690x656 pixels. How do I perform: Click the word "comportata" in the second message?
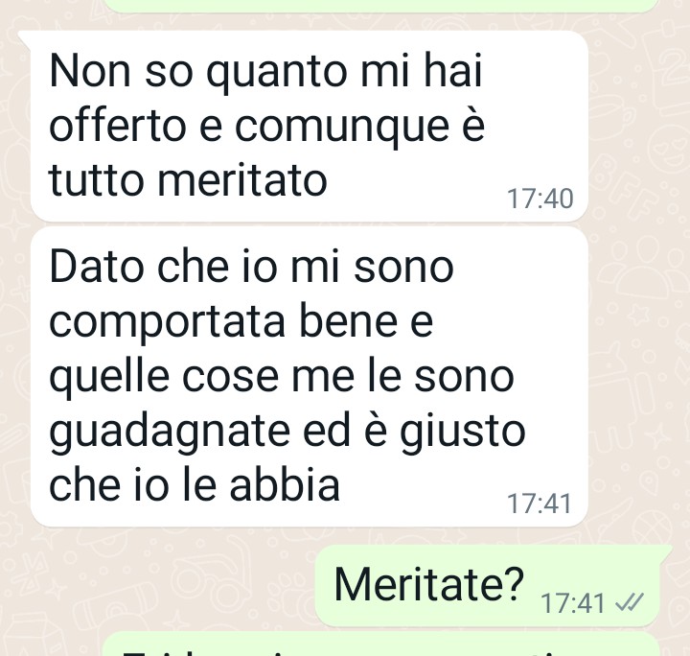(x=167, y=322)
